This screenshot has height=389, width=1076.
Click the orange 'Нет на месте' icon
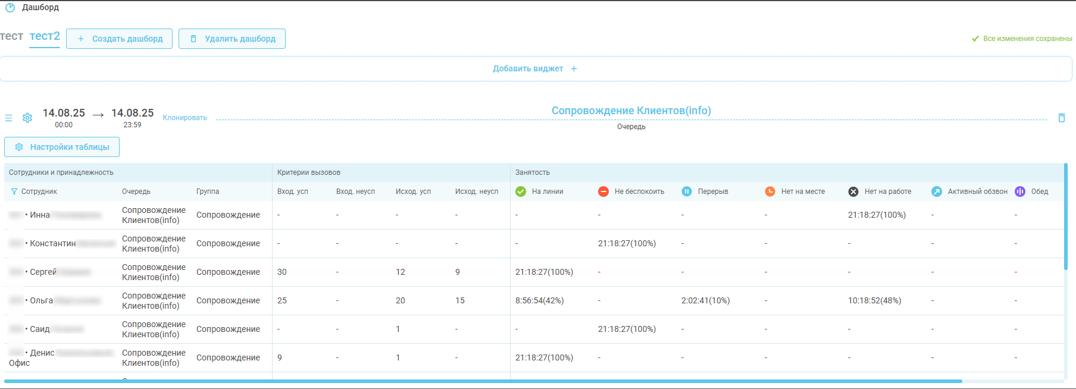770,192
